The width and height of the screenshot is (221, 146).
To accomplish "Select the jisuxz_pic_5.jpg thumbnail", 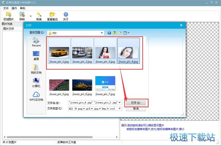I will 59,85.
